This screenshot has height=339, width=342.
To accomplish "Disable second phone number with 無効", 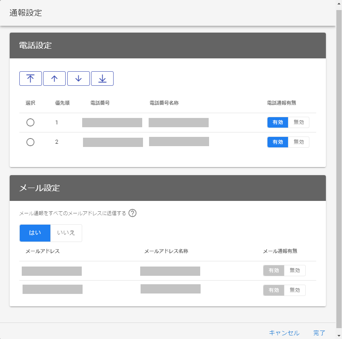I will [x=298, y=142].
